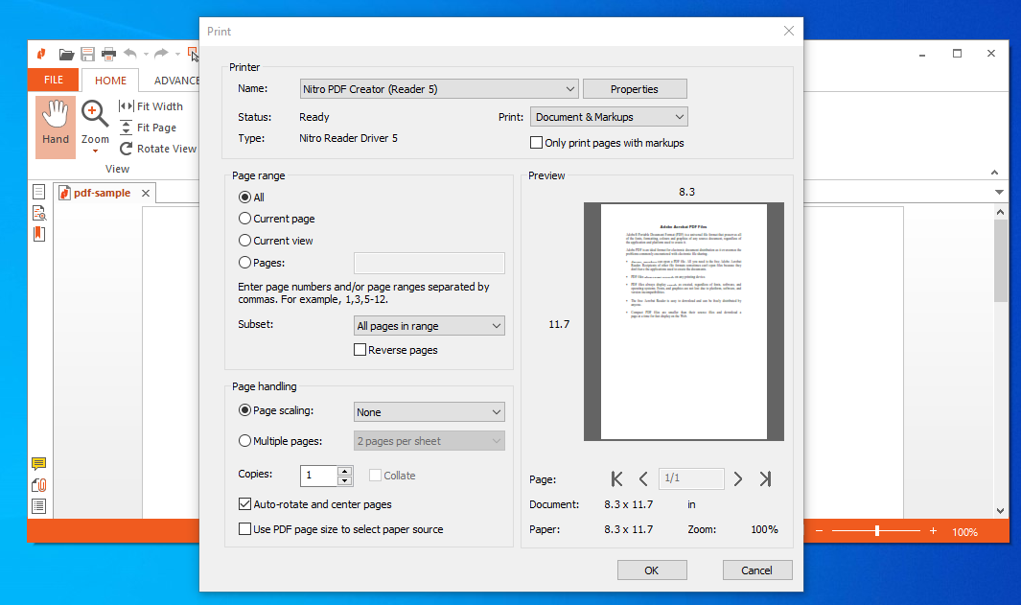
Task: Select the Pages radio button
Action: 244,263
